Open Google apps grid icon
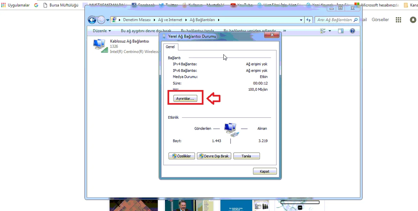This screenshot has width=418, height=211. [x=398, y=20]
